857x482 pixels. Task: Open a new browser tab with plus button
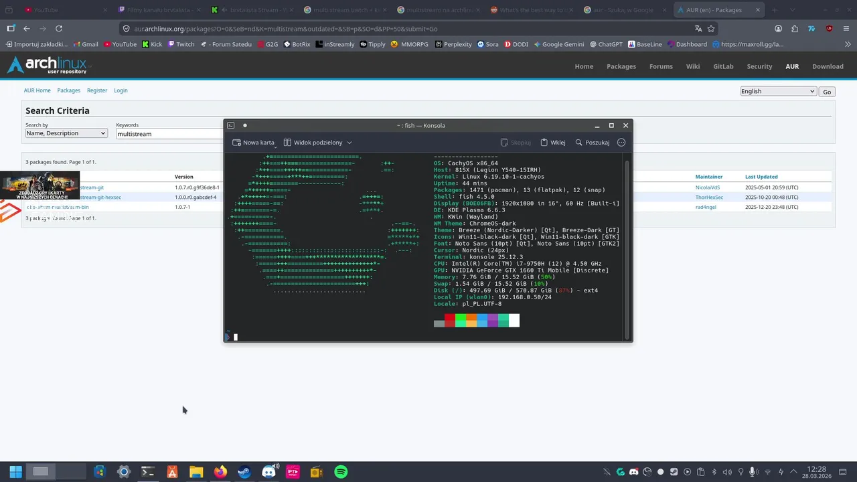point(775,10)
